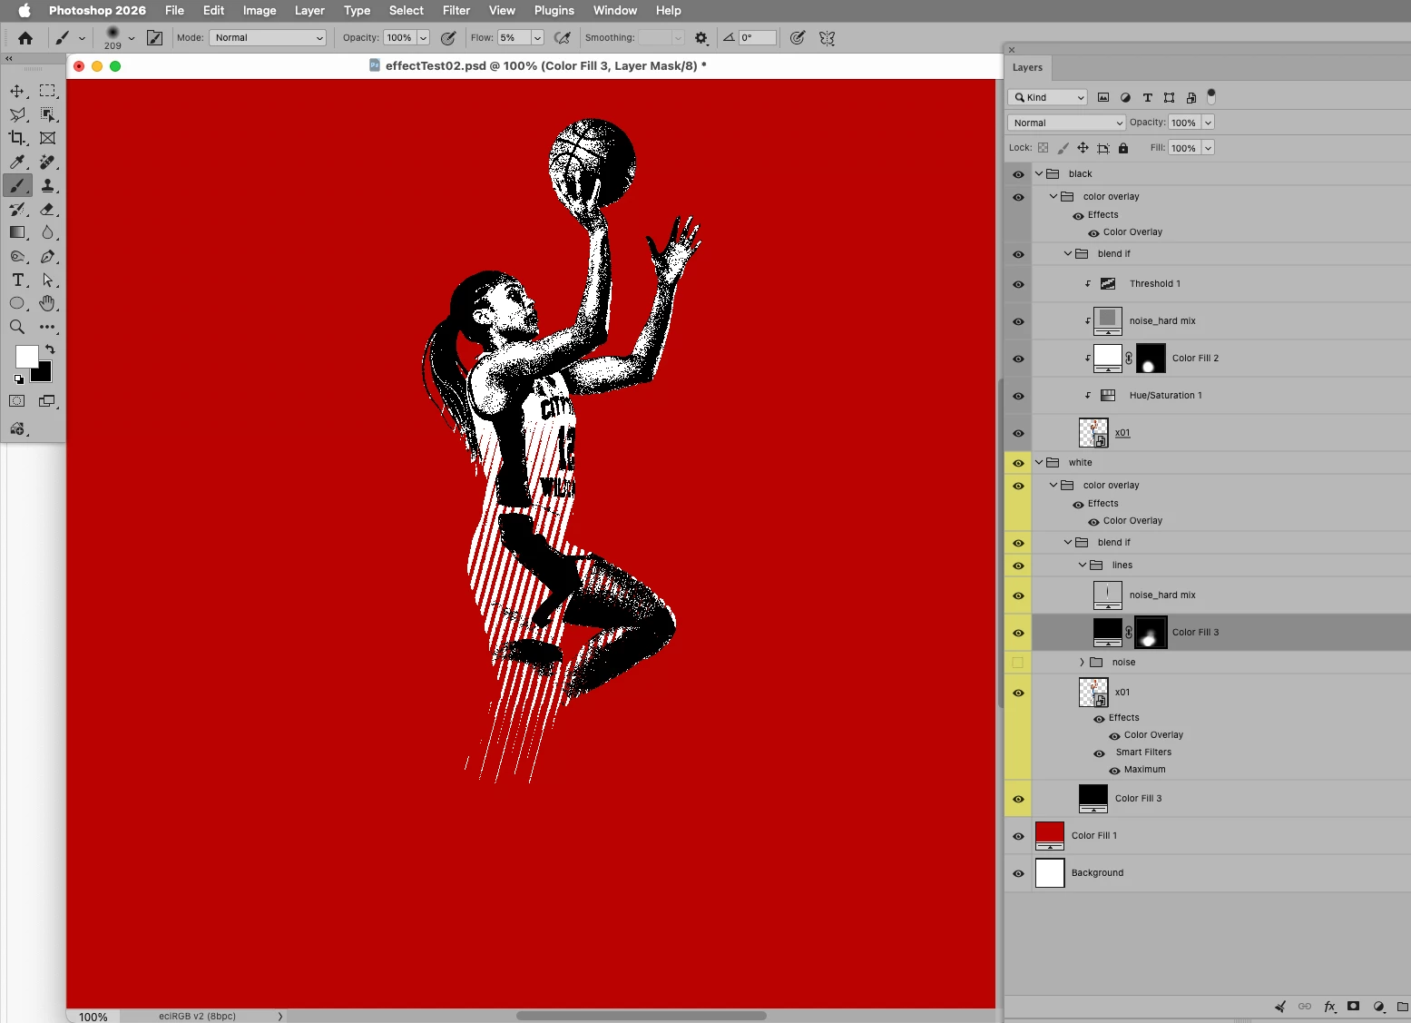The width and height of the screenshot is (1411, 1023).
Task: Open the layer filter Kind dropdown
Action: tap(1047, 97)
